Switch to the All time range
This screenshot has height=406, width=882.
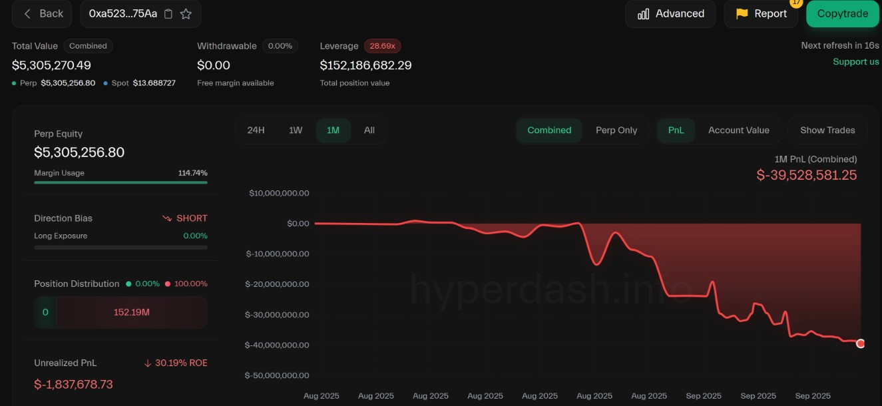click(369, 130)
